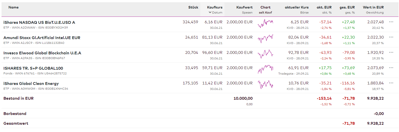Open ISHARES TR. S+P GLOBAL100 fund
This screenshot has width=399, height=132.
33,68
